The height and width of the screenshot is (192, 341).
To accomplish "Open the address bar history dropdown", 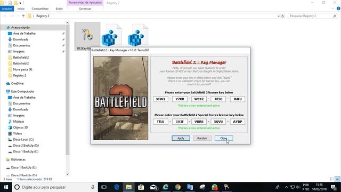I will coord(278,16).
